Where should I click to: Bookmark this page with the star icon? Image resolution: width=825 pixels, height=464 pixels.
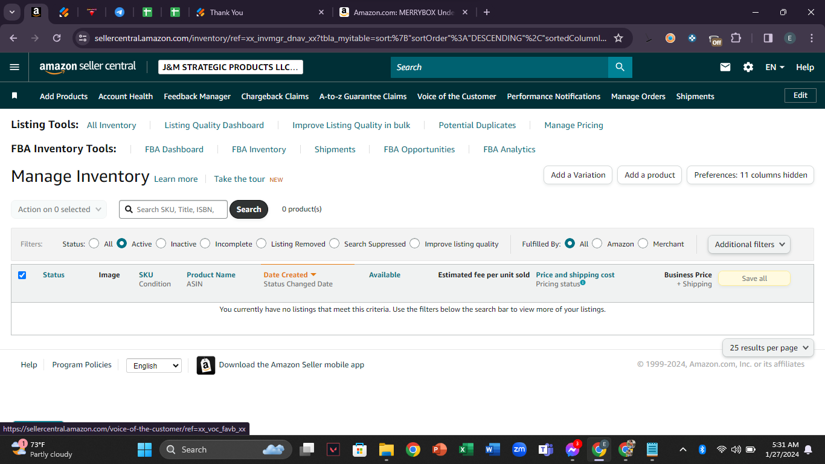pos(618,38)
